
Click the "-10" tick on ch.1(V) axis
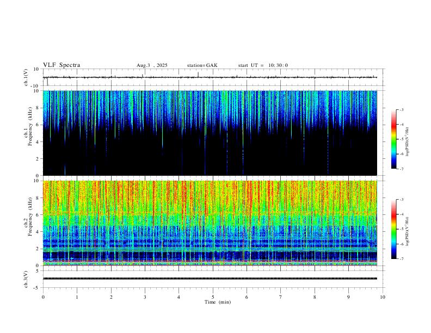pyautogui.click(x=34, y=86)
